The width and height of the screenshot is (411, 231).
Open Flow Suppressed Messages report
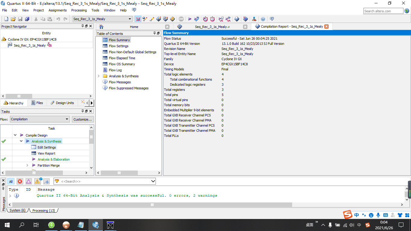128,88
